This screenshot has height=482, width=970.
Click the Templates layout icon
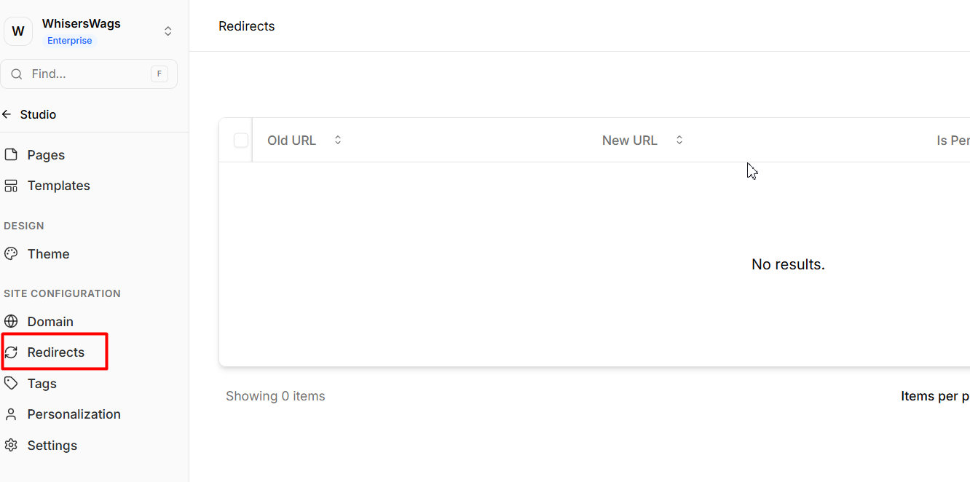point(11,186)
